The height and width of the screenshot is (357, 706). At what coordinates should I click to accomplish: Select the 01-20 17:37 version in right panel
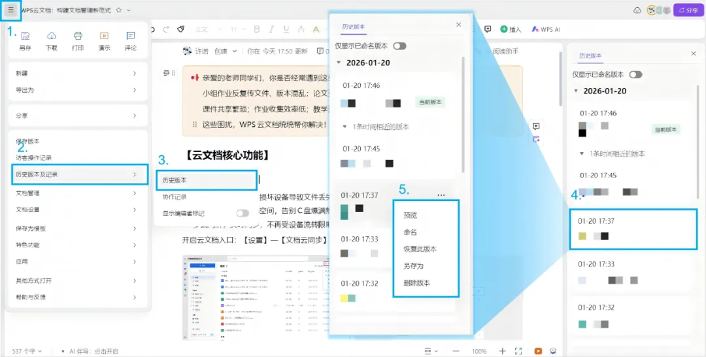tap(633, 229)
